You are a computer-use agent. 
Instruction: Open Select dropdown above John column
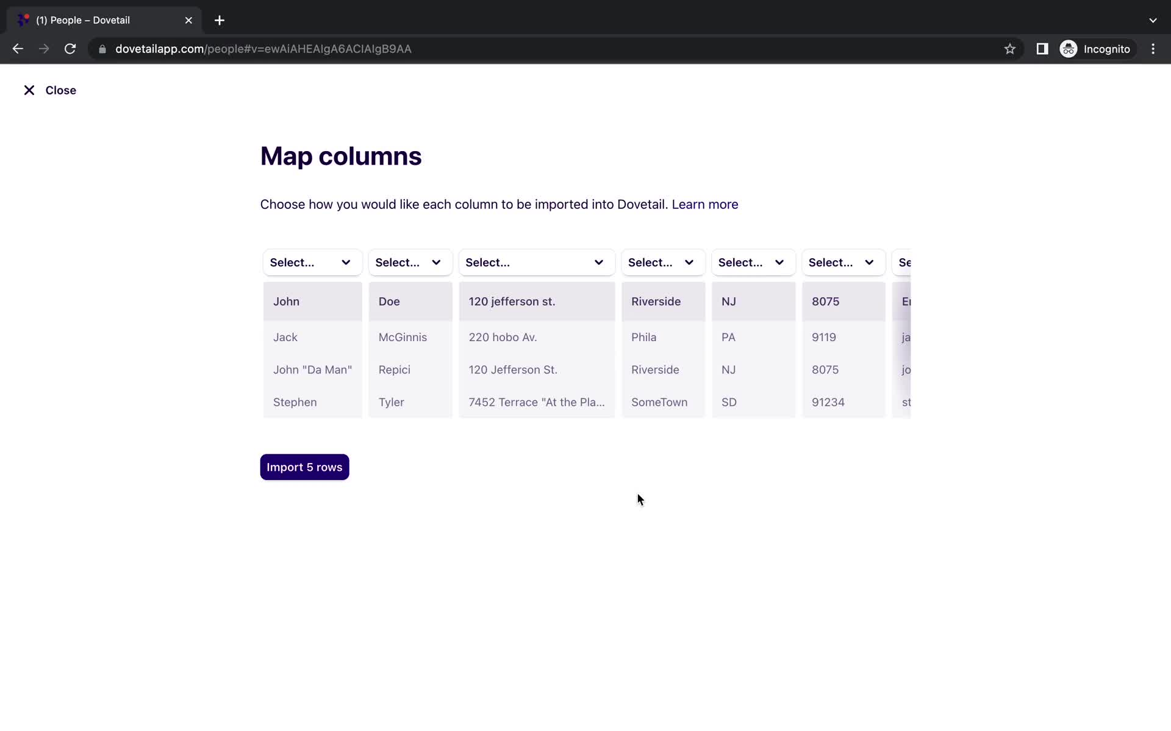coord(312,263)
